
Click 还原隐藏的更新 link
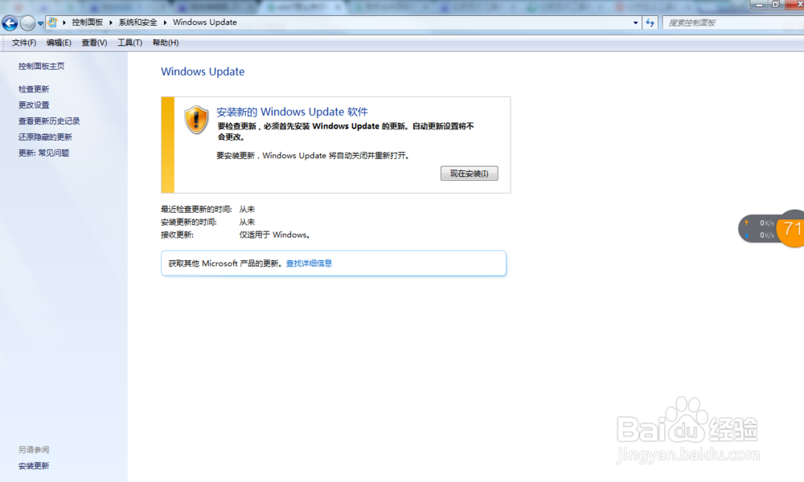click(x=45, y=137)
